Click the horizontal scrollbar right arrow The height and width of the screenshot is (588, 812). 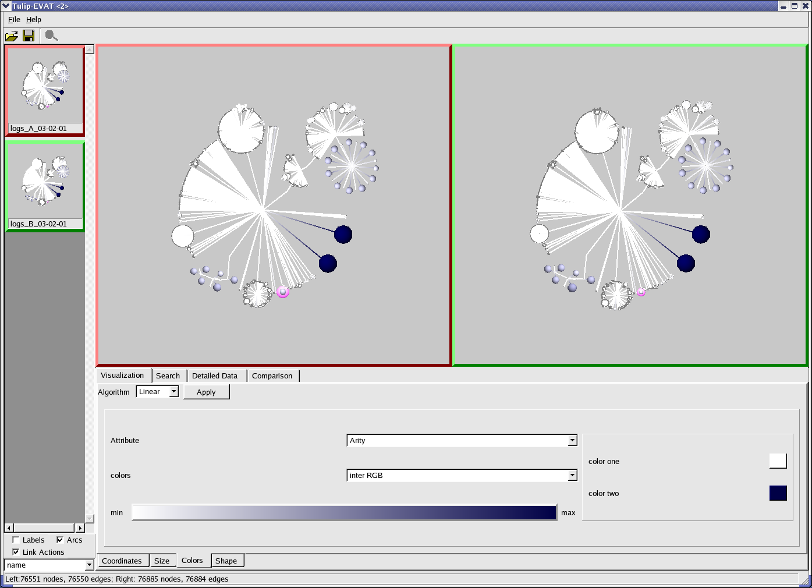coord(80,528)
